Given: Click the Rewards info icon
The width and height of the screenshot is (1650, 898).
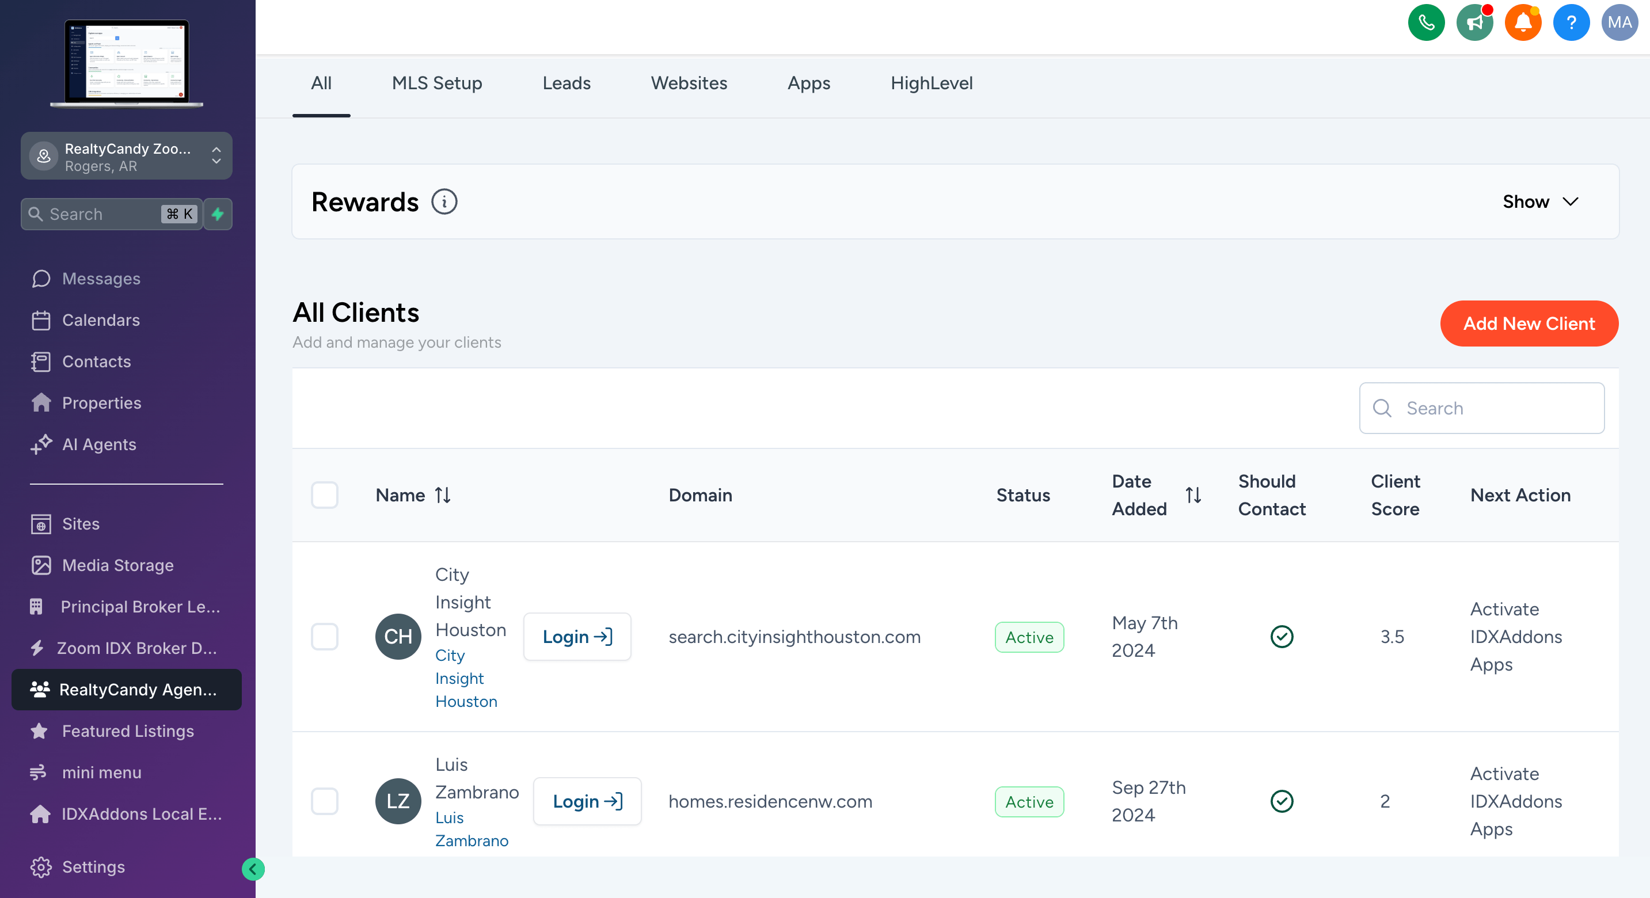Looking at the screenshot, I should pyautogui.click(x=444, y=201).
